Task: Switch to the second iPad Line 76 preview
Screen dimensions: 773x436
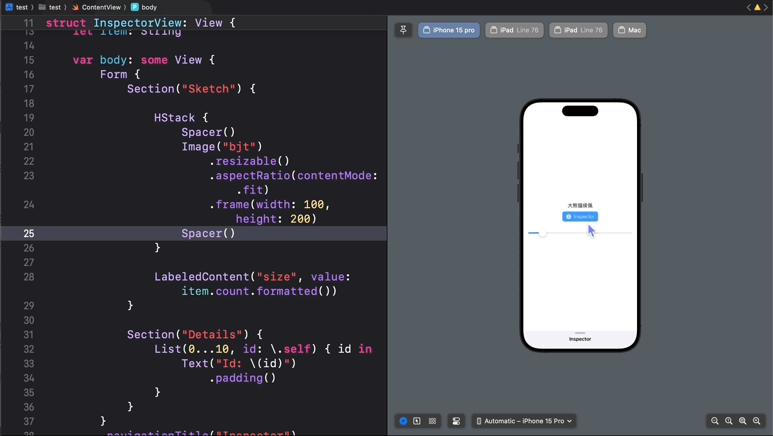Action: coord(578,30)
